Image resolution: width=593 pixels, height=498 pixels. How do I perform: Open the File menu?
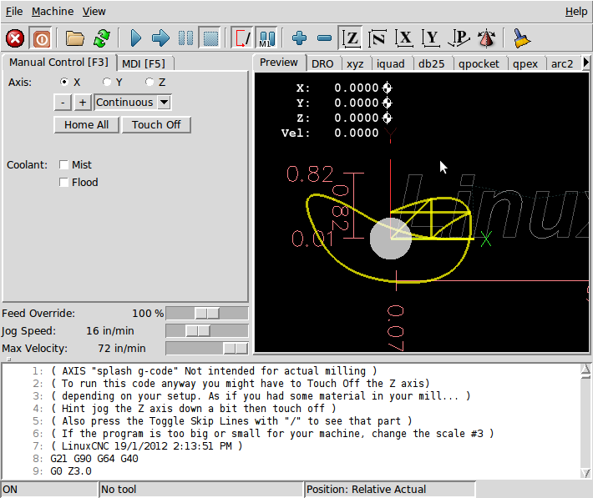pos(14,12)
